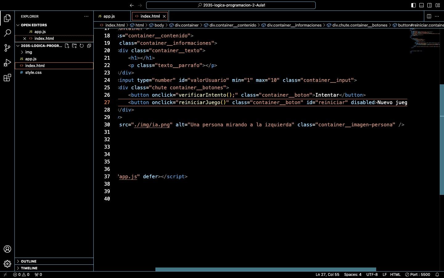Open Explorer views and more actions menu

coord(86,16)
